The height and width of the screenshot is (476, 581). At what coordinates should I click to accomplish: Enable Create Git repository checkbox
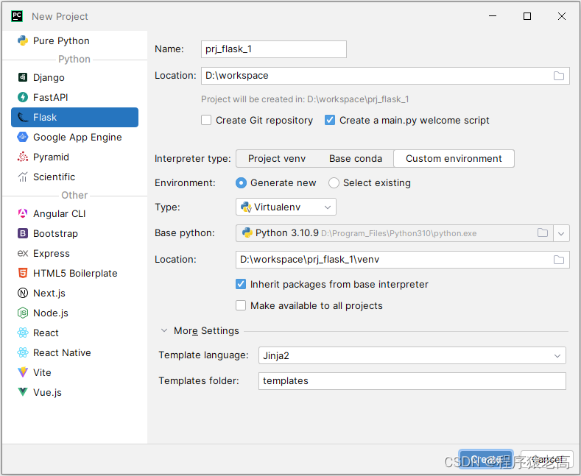tap(206, 121)
